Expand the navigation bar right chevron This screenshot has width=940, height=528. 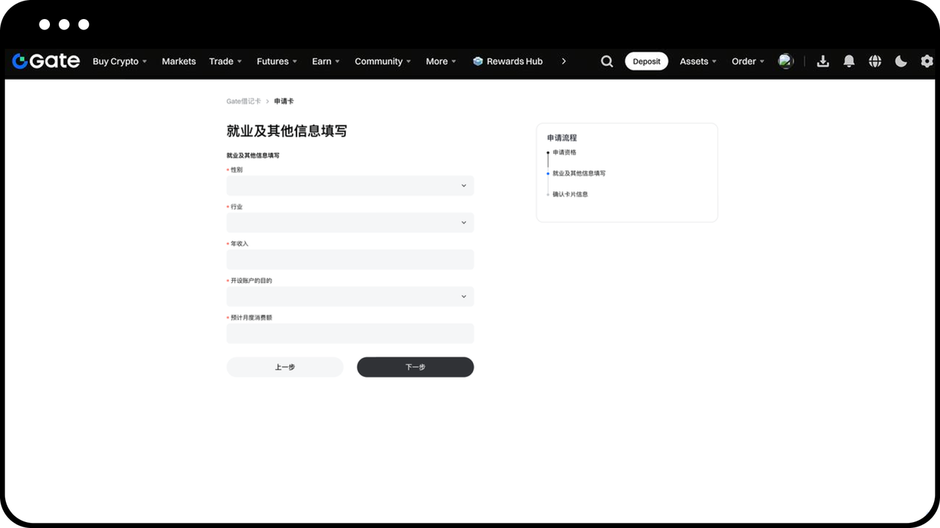coord(563,62)
